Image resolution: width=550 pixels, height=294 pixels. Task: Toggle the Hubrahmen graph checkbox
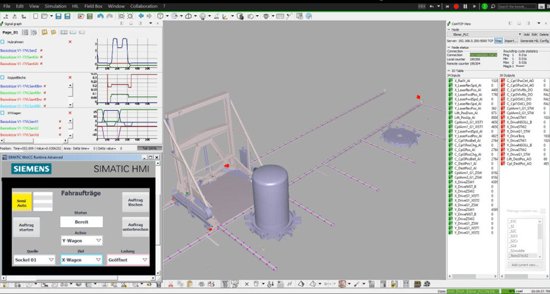(x=3, y=42)
